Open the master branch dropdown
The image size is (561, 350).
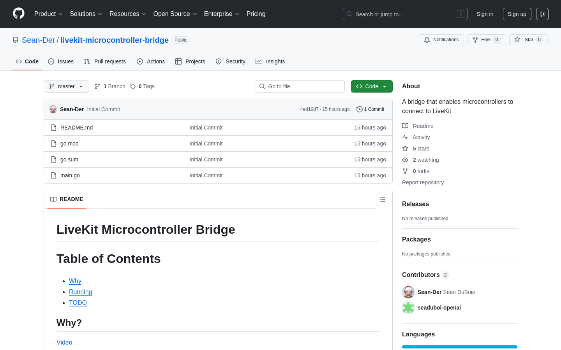coord(66,86)
